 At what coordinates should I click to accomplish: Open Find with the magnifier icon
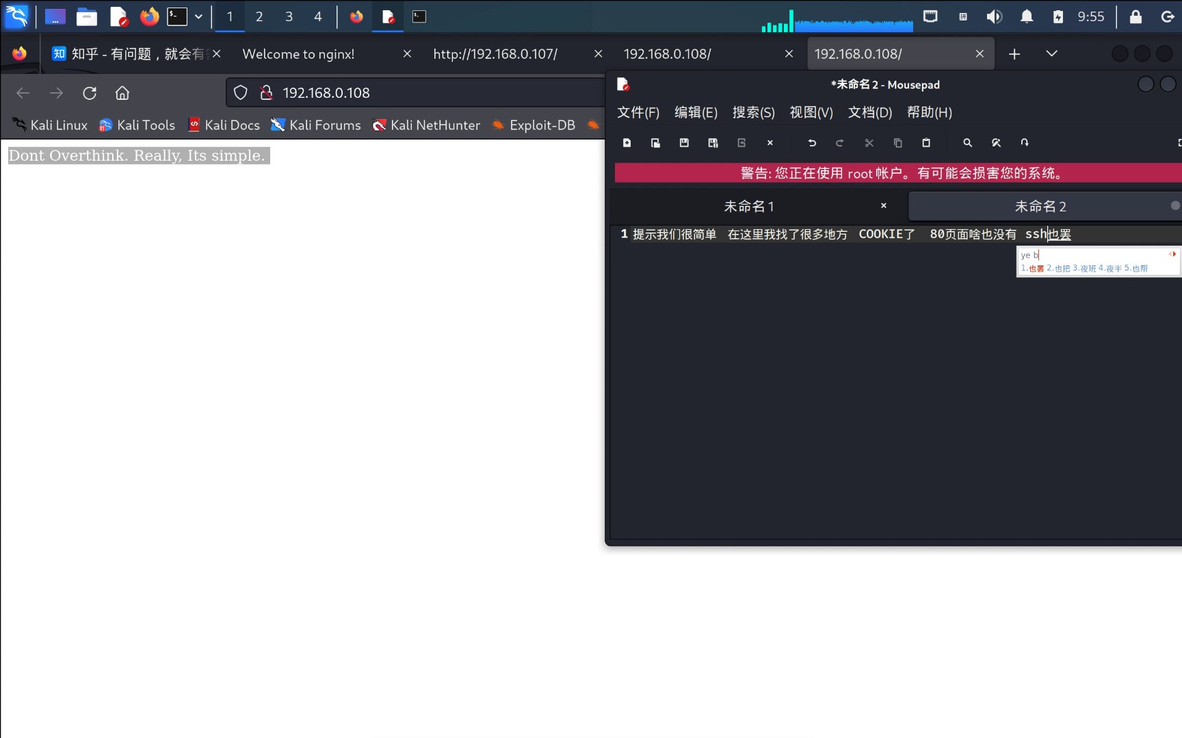coord(967,143)
